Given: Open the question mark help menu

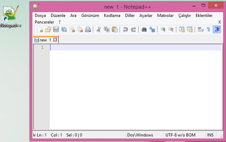Looking at the screenshot, I should click(x=60, y=22).
